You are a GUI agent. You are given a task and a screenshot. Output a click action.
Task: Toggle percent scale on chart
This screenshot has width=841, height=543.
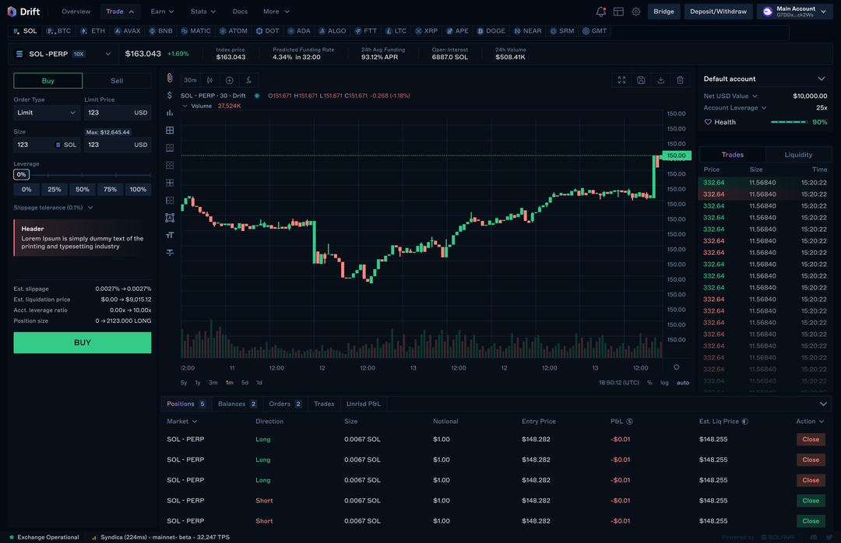coord(649,383)
